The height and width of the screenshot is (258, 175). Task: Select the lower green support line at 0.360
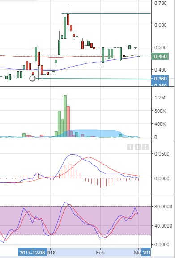[x=95, y=79]
